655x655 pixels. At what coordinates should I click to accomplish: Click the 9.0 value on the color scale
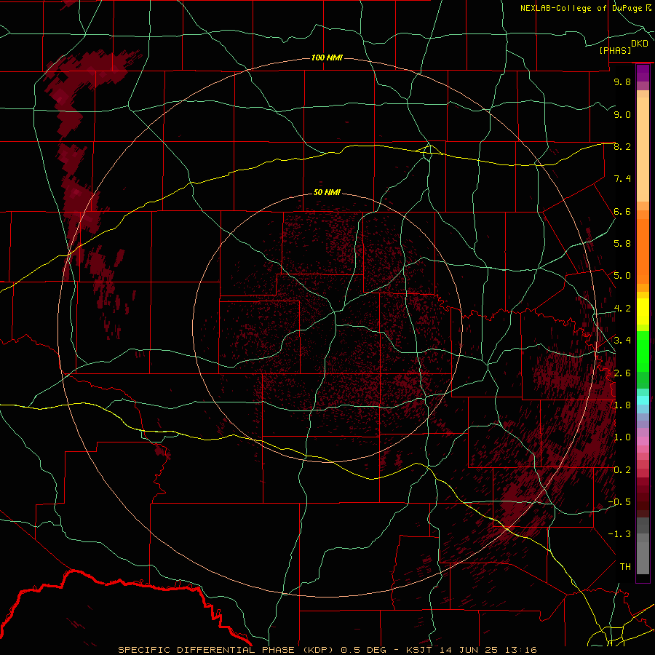click(x=622, y=114)
